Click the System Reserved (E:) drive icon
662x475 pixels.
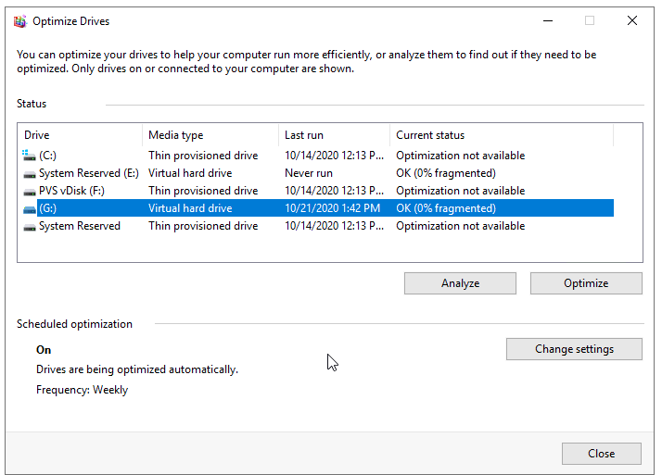pos(29,174)
